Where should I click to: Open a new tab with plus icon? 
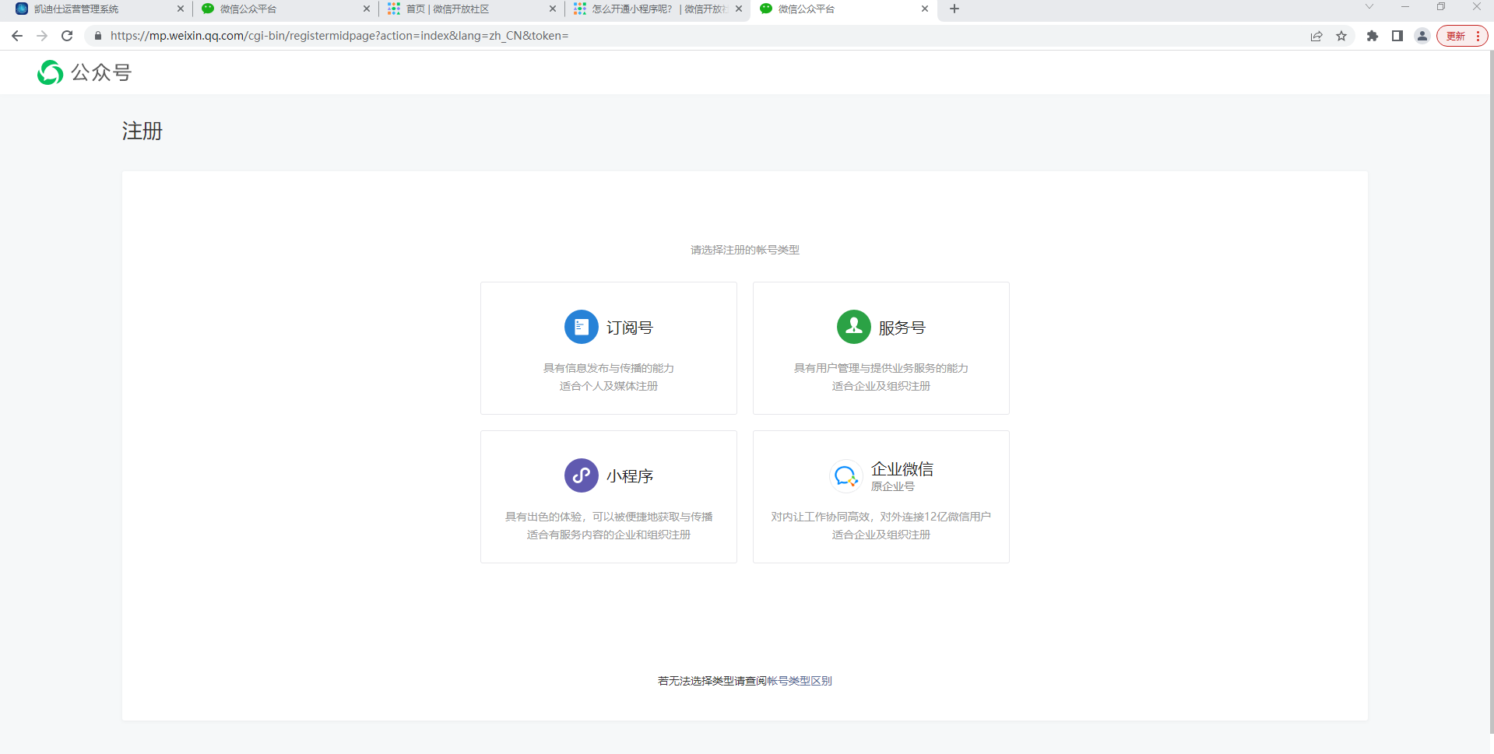(x=954, y=9)
